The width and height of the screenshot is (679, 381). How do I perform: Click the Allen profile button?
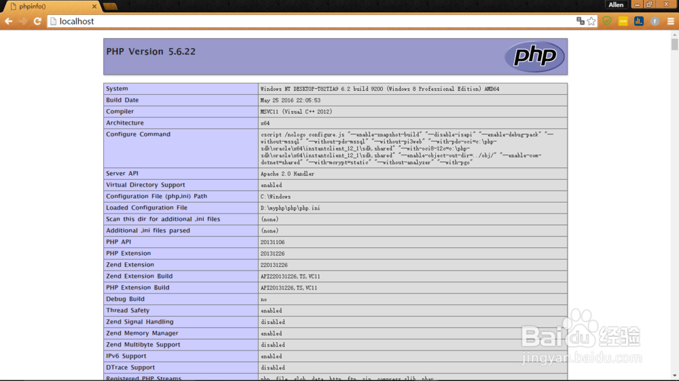point(616,5)
